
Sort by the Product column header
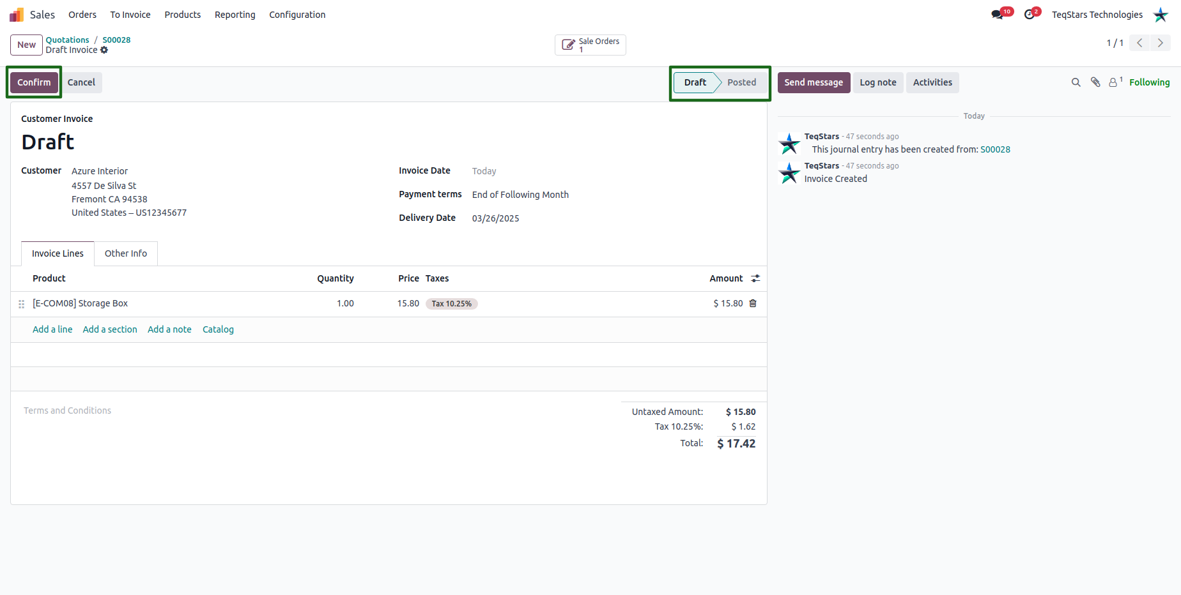coord(49,278)
